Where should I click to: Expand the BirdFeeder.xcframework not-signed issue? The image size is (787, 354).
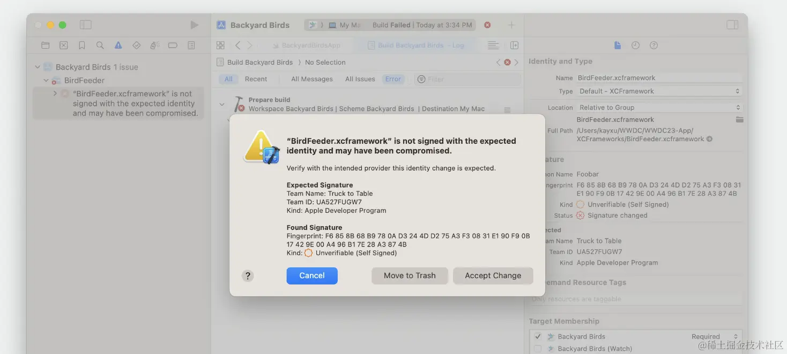[55, 94]
